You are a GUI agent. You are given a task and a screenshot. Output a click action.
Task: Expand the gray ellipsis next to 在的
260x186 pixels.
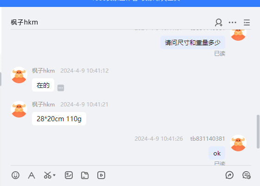click(x=61, y=88)
